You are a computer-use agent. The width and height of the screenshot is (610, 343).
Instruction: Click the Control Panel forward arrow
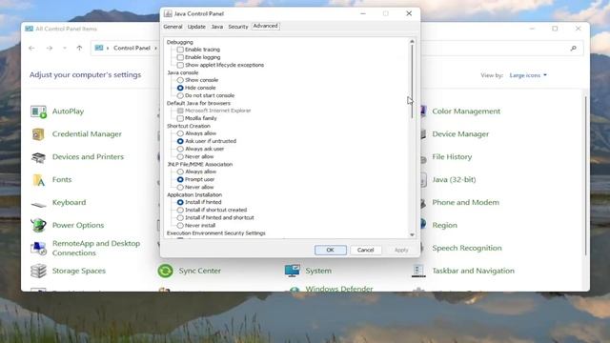tap(49, 49)
